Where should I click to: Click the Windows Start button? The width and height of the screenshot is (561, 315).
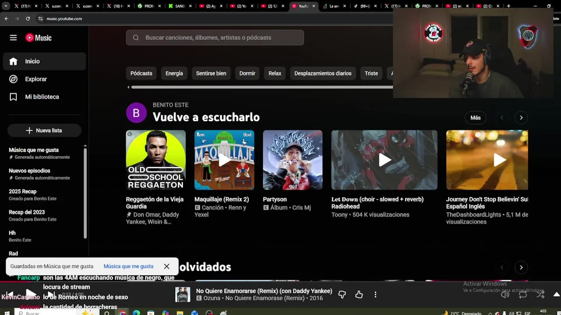click(x=7, y=312)
